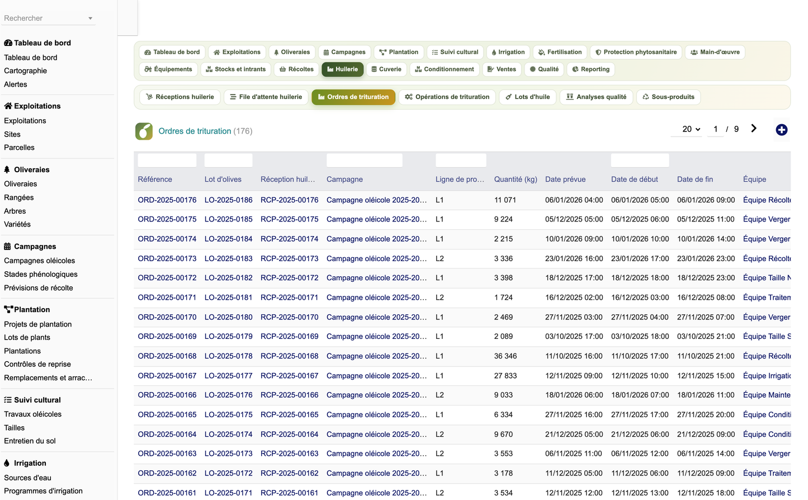The height and width of the screenshot is (500, 808).
Task: Open Prévisions de récolte in the sidebar
Action: point(39,288)
